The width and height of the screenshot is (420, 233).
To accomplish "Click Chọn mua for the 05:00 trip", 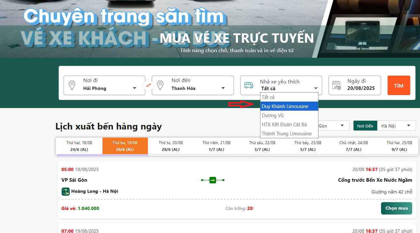I will click(x=397, y=208).
